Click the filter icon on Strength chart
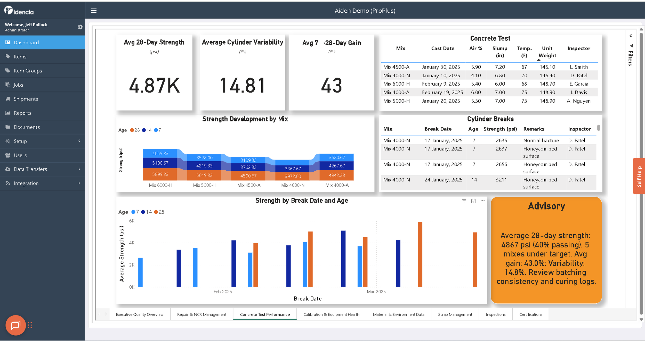The width and height of the screenshot is (645, 341). [x=464, y=201]
